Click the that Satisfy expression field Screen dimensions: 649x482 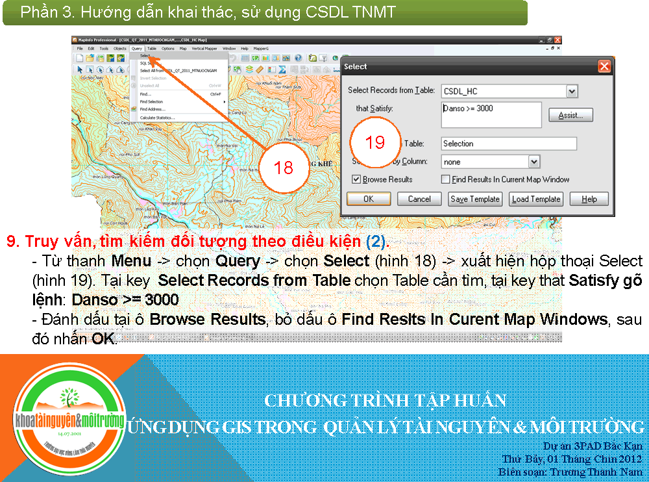[x=491, y=115]
